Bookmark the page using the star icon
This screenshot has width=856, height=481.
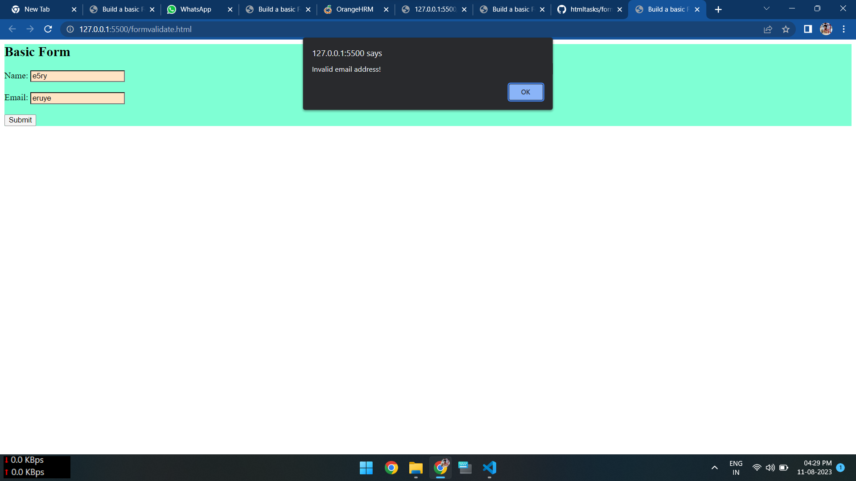pyautogui.click(x=786, y=29)
